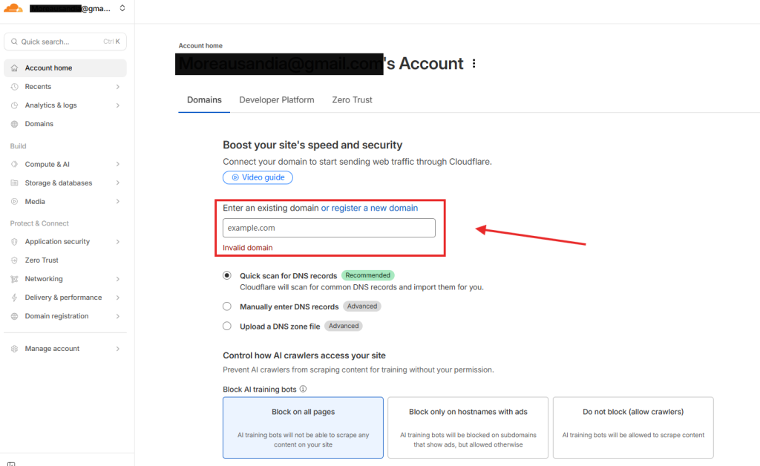Switch to the Zero Trust tab
This screenshot has height=466, width=760.
point(352,100)
